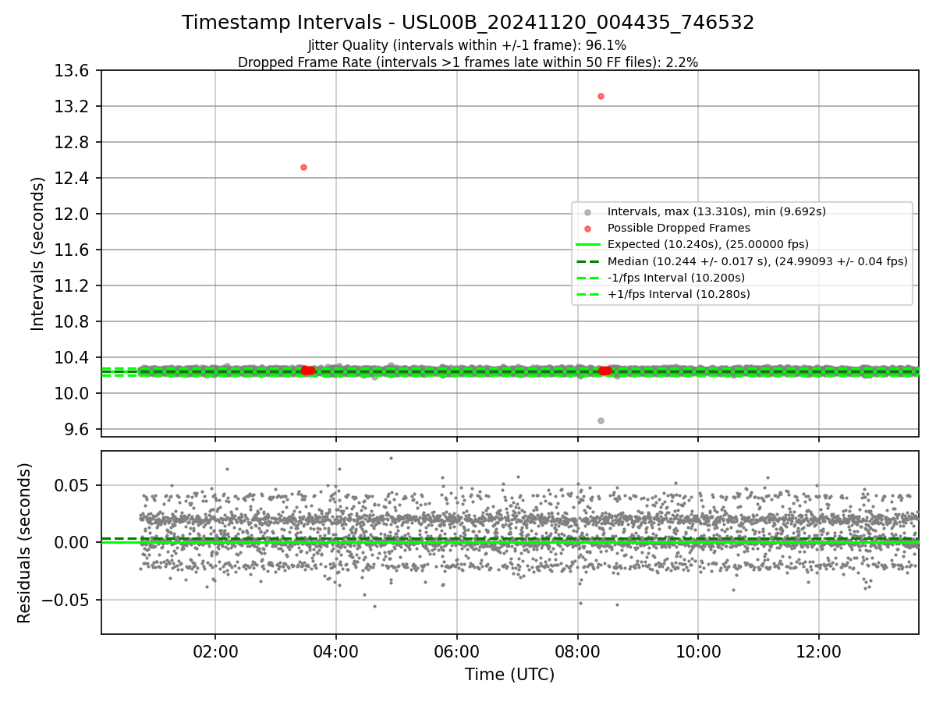The width and height of the screenshot is (936, 702).
Task: Click the 04:00 x-axis tick label
Action: click(x=336, y=651)
